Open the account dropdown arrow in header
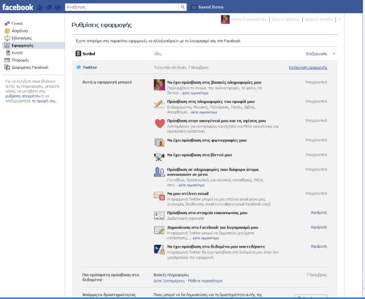Viewport: 365px width, 299px height. (340, 19)
